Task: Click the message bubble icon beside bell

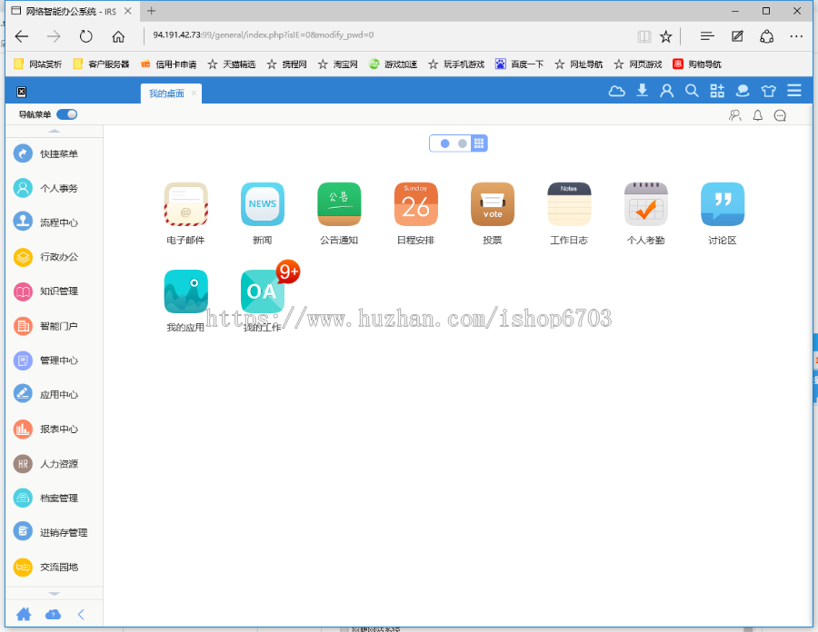Action: pos(780,115)
